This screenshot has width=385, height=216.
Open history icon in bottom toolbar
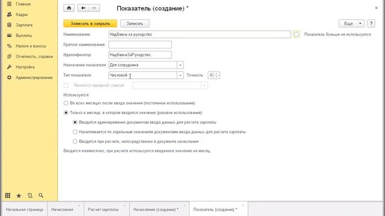pos(30,196)
